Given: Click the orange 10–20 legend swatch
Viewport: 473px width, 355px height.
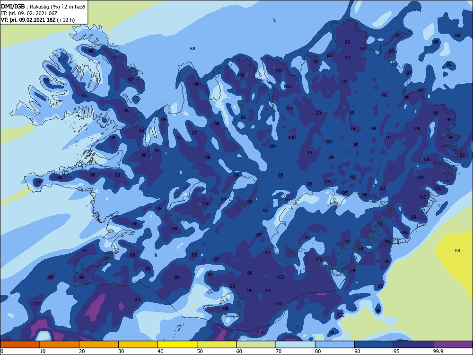Looking at the screenshot, I should 60,345.
